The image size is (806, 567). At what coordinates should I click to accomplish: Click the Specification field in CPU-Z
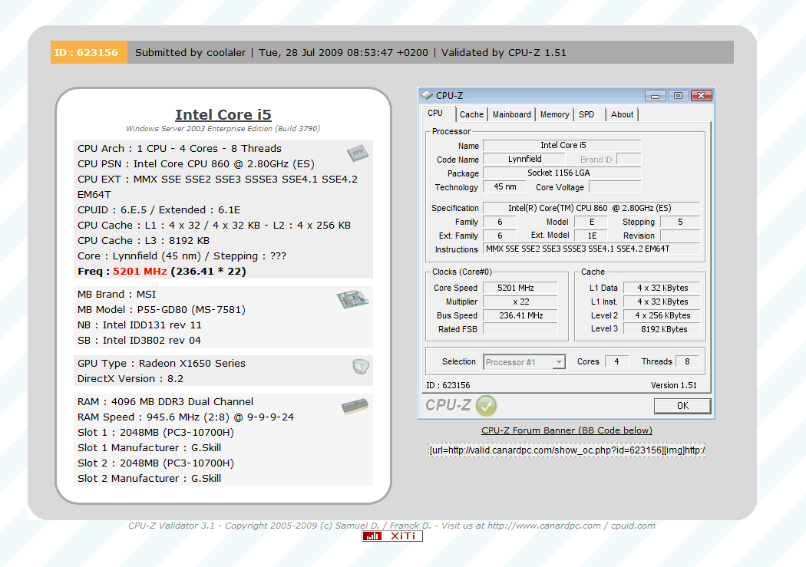pos(592,208)
